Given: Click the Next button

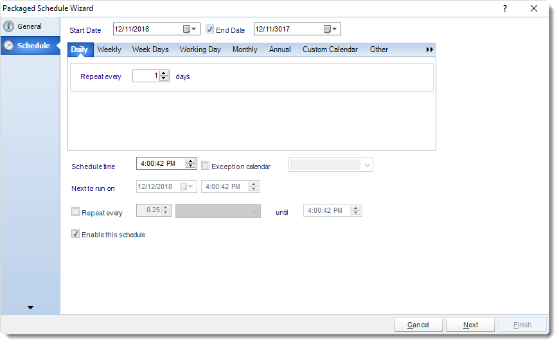Looking at the screenshot, I should tap(470, 325).
